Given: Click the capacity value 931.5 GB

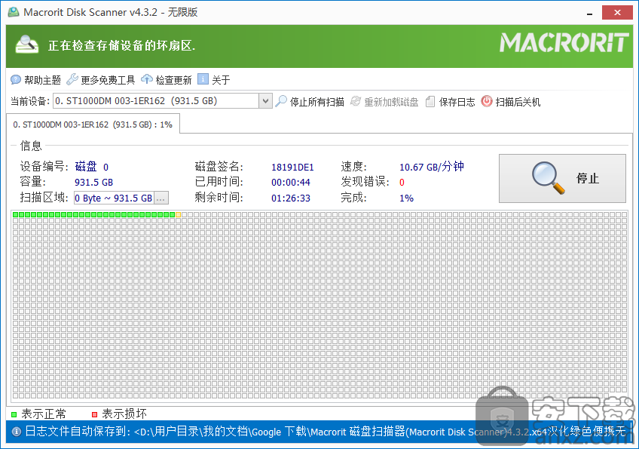Looking at the screenshot, I should click(93, 183).
